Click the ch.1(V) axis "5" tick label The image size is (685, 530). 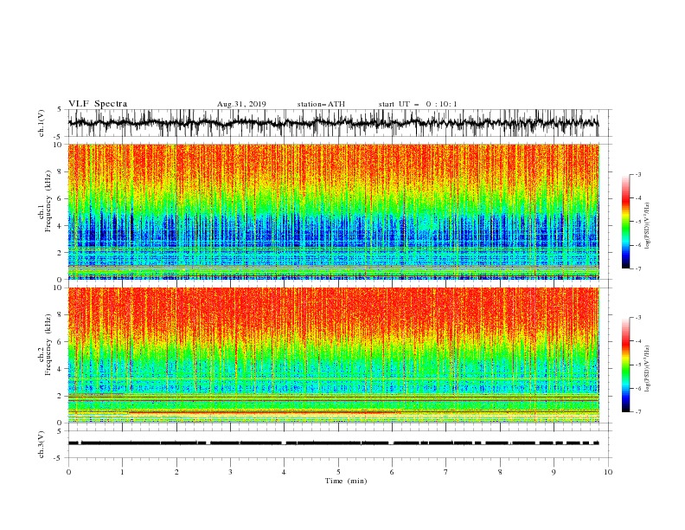[61, 110]
